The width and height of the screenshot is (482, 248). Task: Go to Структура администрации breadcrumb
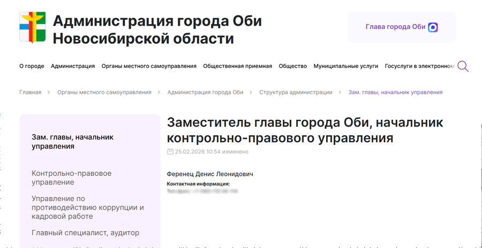pyautogui.click(x=296, y=92)
